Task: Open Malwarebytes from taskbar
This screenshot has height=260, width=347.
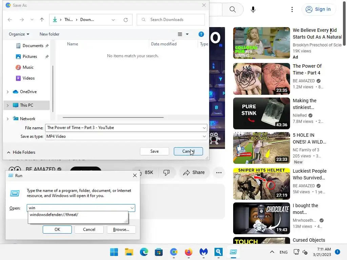Action: (x=203, y=252)
